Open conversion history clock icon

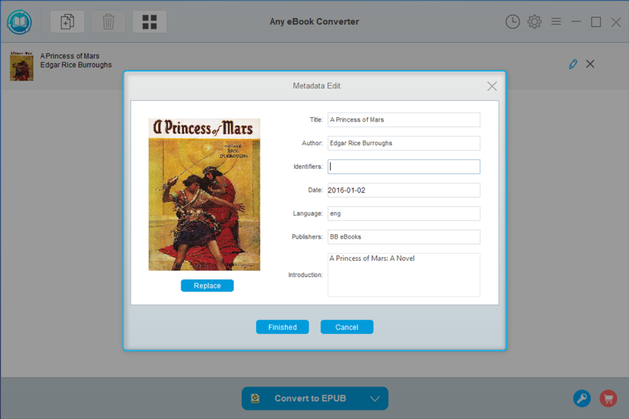coord(512,21)
